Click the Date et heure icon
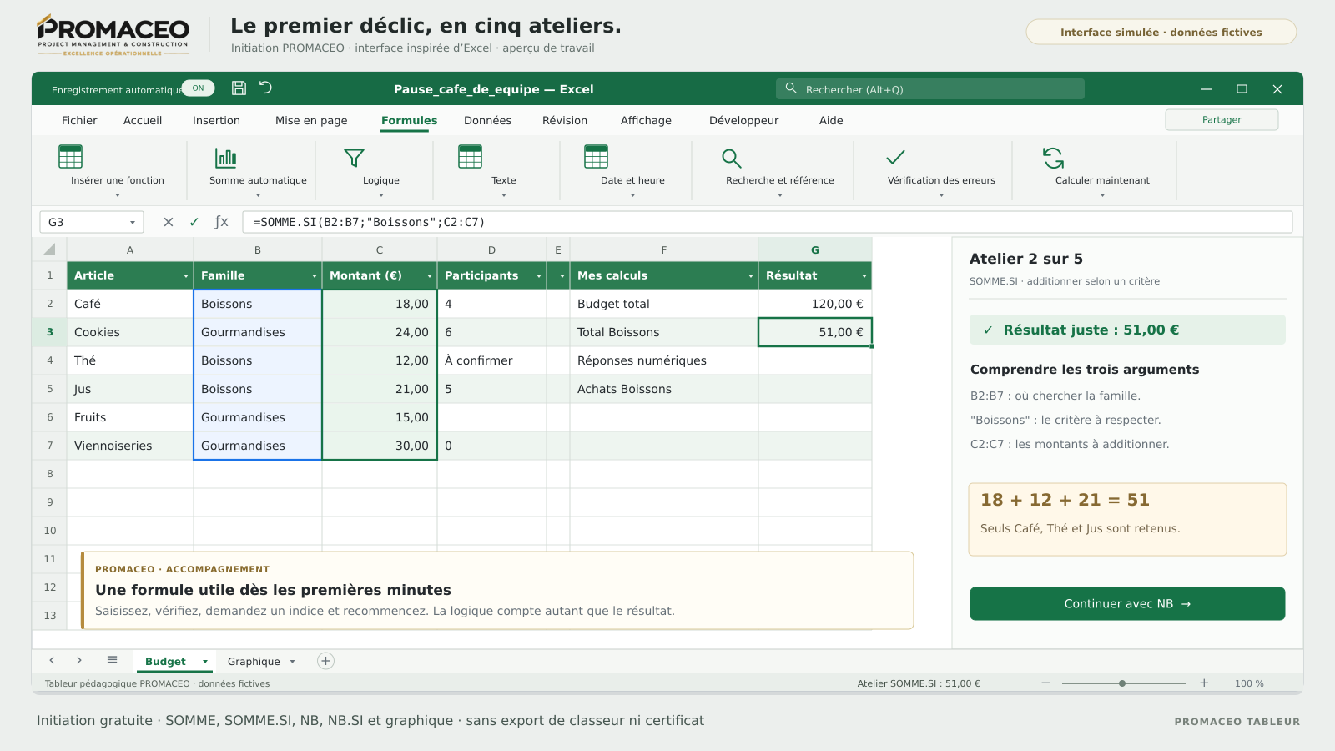Image resolution: width=1335 pixels, height=751 pixels. tap(596, 157)
